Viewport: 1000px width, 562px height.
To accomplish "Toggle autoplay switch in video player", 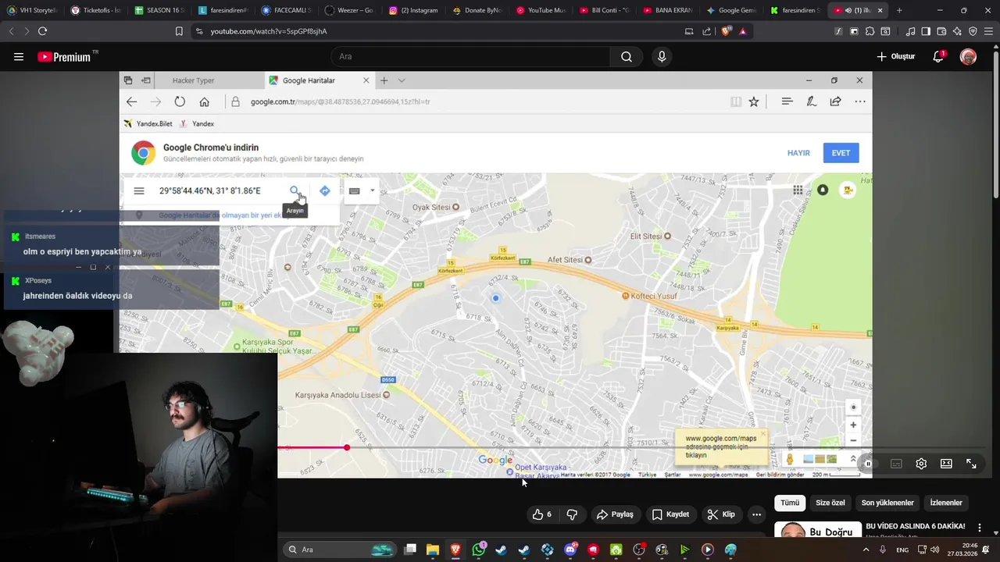I will tap(868, 464).
